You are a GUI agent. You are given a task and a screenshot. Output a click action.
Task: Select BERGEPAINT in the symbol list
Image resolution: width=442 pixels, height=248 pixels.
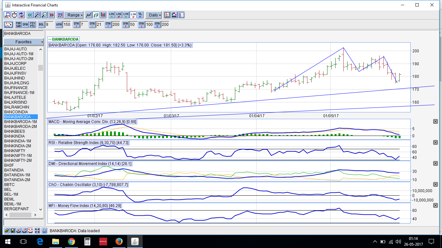(21, 209)
